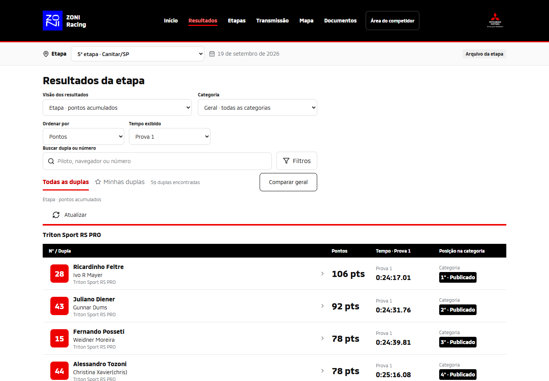549x381 pixels.
Task: Click time 0:24:31.76
Action: pos(393,310)
